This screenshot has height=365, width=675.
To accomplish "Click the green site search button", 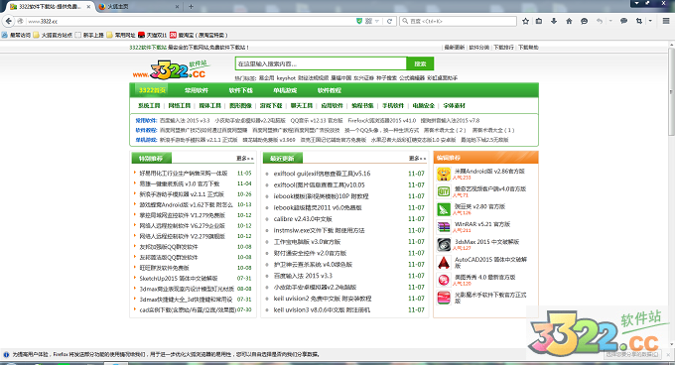I will pyautogui.click(x=420, y=63).
